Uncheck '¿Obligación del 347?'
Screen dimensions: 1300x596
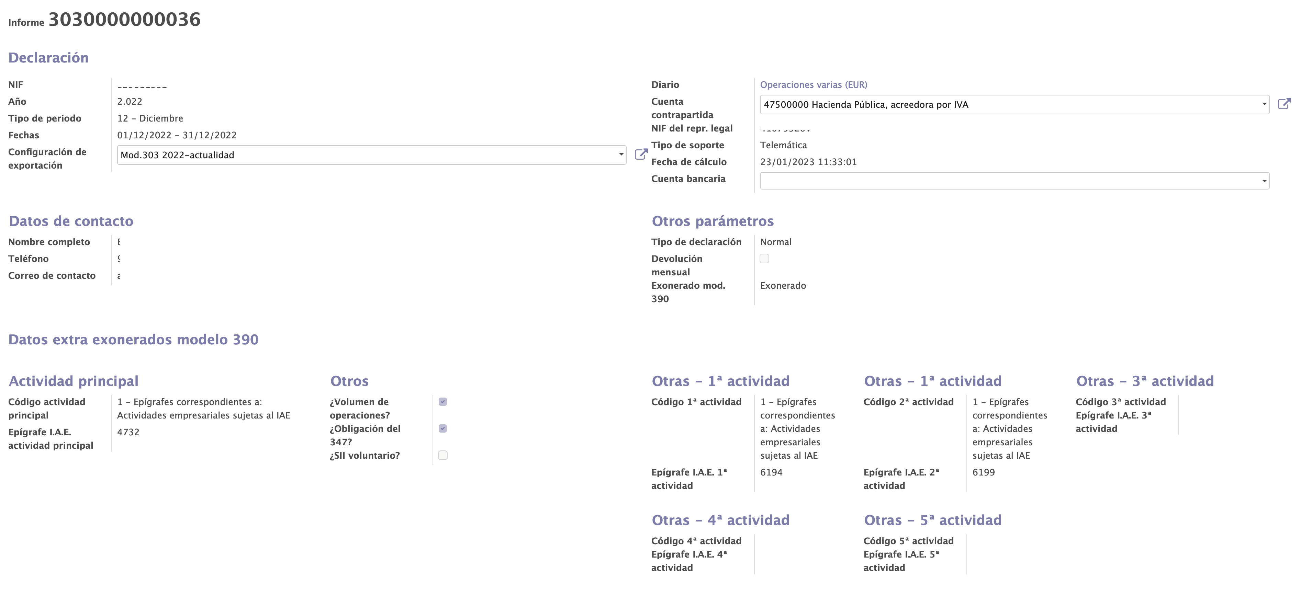[442, 428]
